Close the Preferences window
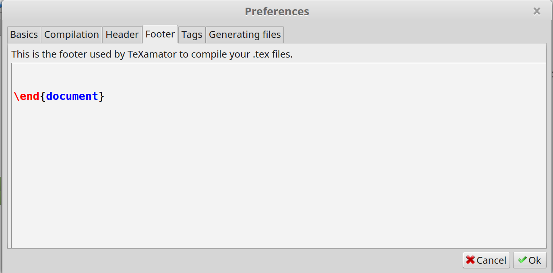Screen dimensions: 553x273 [536, 11]
